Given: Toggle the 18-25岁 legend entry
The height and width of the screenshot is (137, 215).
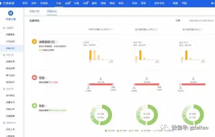Looking at the screenshot, I should [110, 130].
